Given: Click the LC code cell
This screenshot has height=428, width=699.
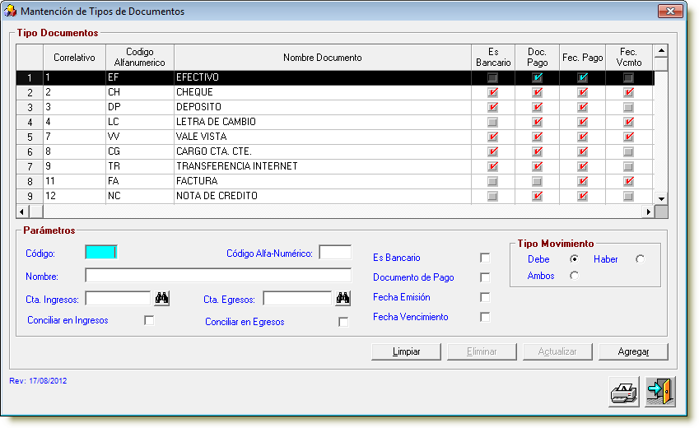Looking at the screenshot, I should (139, 122).
